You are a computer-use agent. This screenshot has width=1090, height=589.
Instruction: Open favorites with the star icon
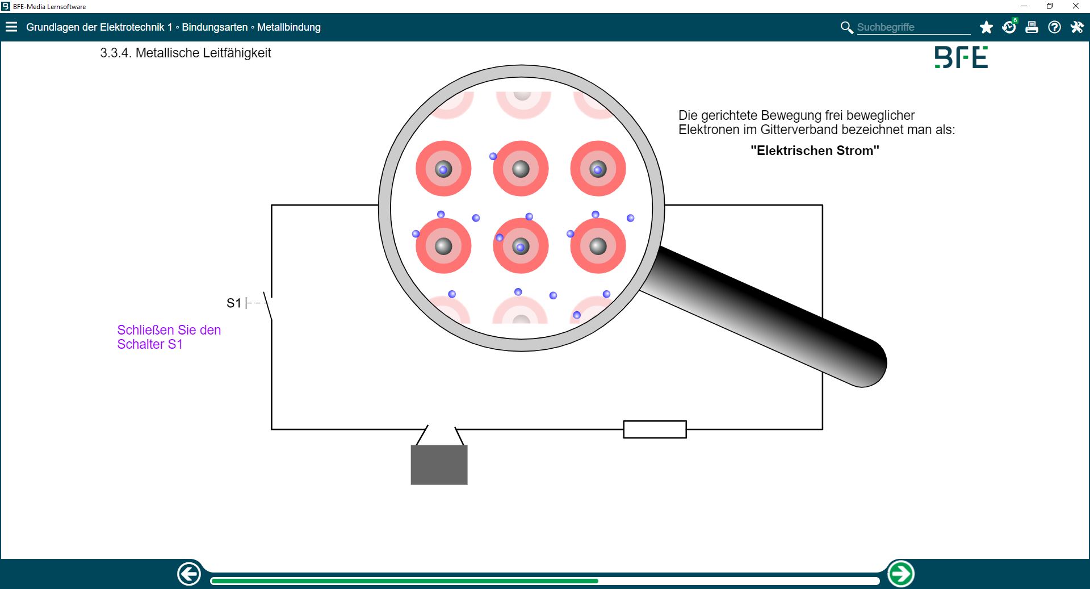[986, 27]
